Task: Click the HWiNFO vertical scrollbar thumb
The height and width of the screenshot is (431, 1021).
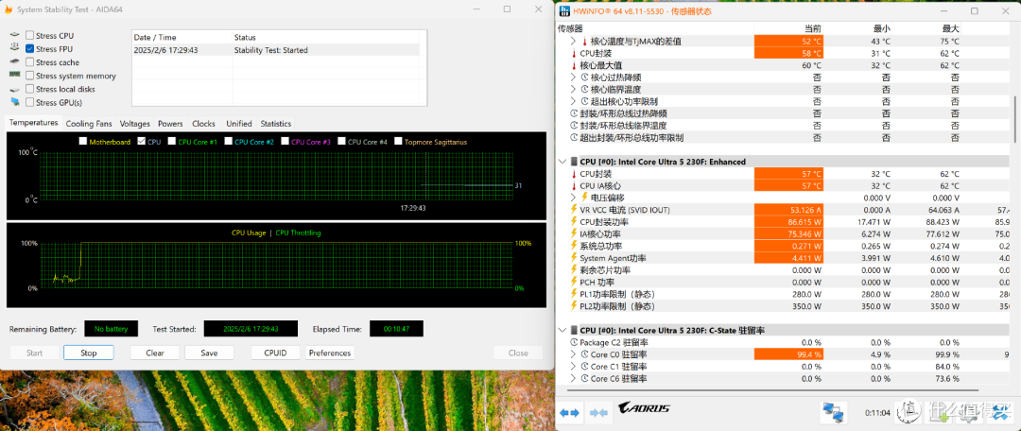Action: [1014, 118]
